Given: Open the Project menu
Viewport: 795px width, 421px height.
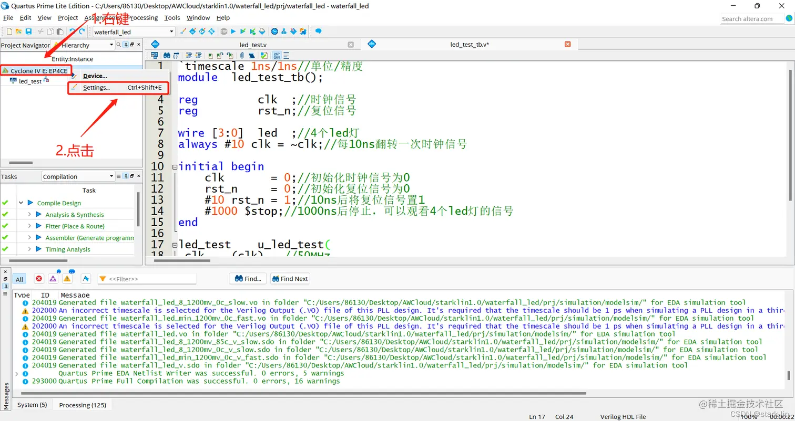Looking at the screenshot, I should point(68,17).
